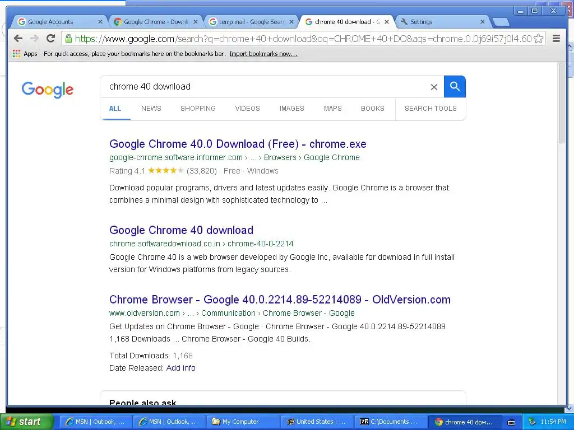Open the C:\Documents taskbar item
Screen dimensions: 574x430
(x=390, y=422)
